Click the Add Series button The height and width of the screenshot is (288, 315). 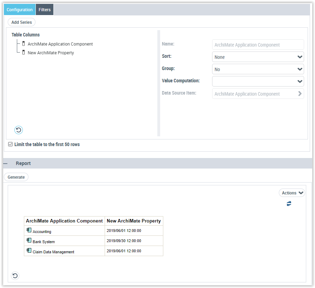21,22
